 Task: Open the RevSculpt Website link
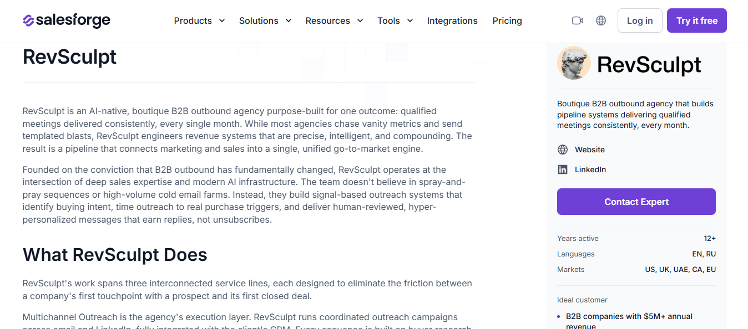click(590, 150)
